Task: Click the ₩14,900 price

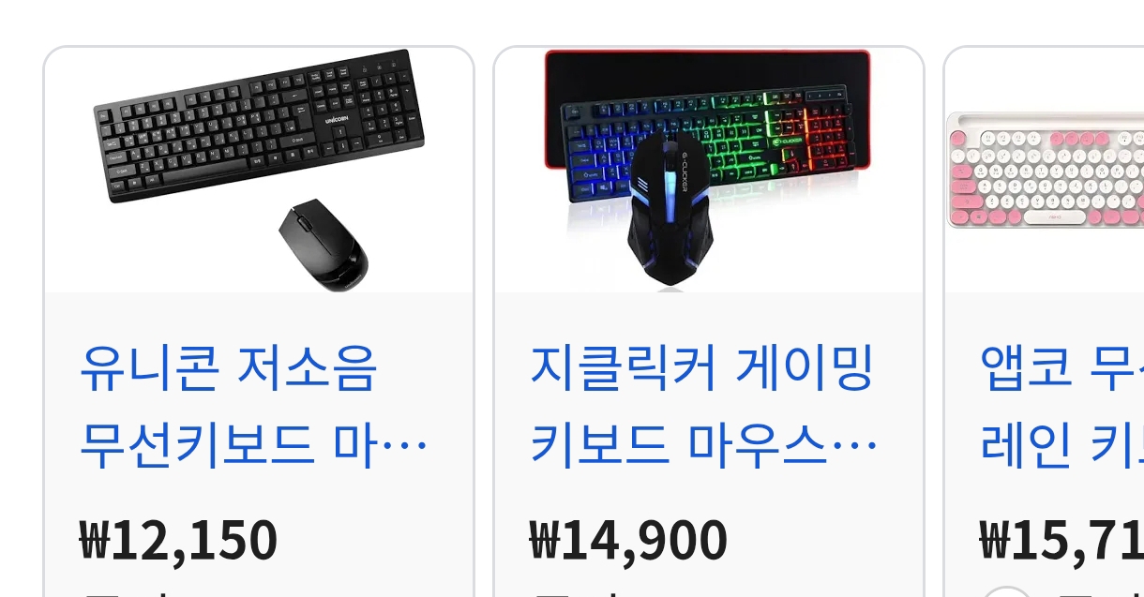Action: (628, 540)
